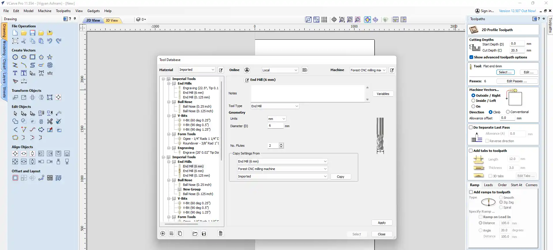553x250 pixels.
Task: Open the Toolpaths menu
Action: (63, 11)
